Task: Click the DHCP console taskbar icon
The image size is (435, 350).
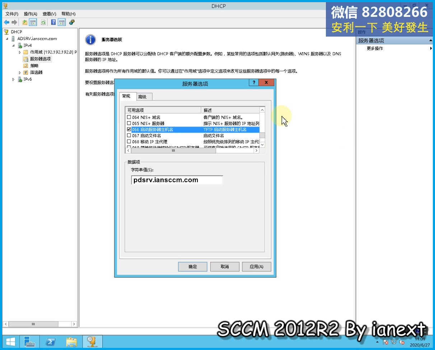Action: coord(92,342)
